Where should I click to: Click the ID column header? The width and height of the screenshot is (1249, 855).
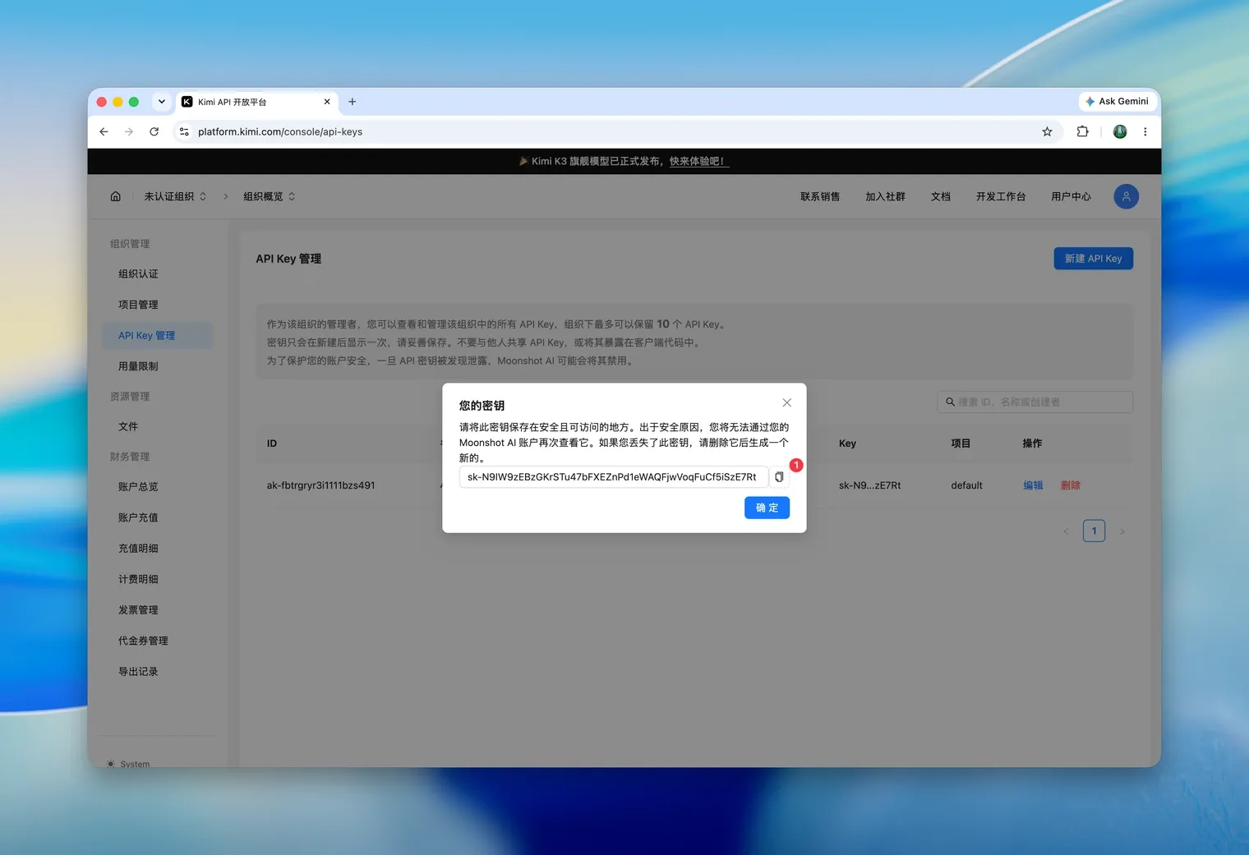coord(271,444)
